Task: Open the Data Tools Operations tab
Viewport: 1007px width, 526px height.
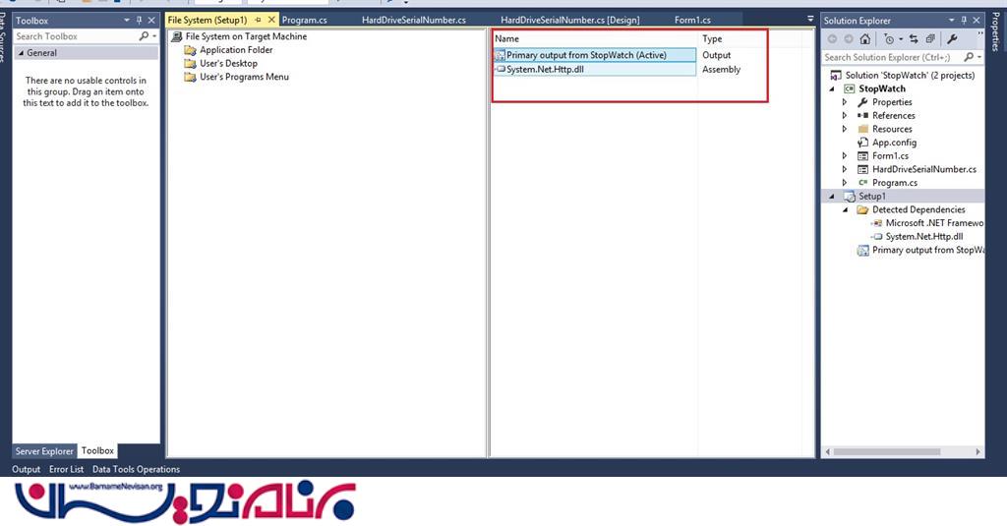Action: 136,470
